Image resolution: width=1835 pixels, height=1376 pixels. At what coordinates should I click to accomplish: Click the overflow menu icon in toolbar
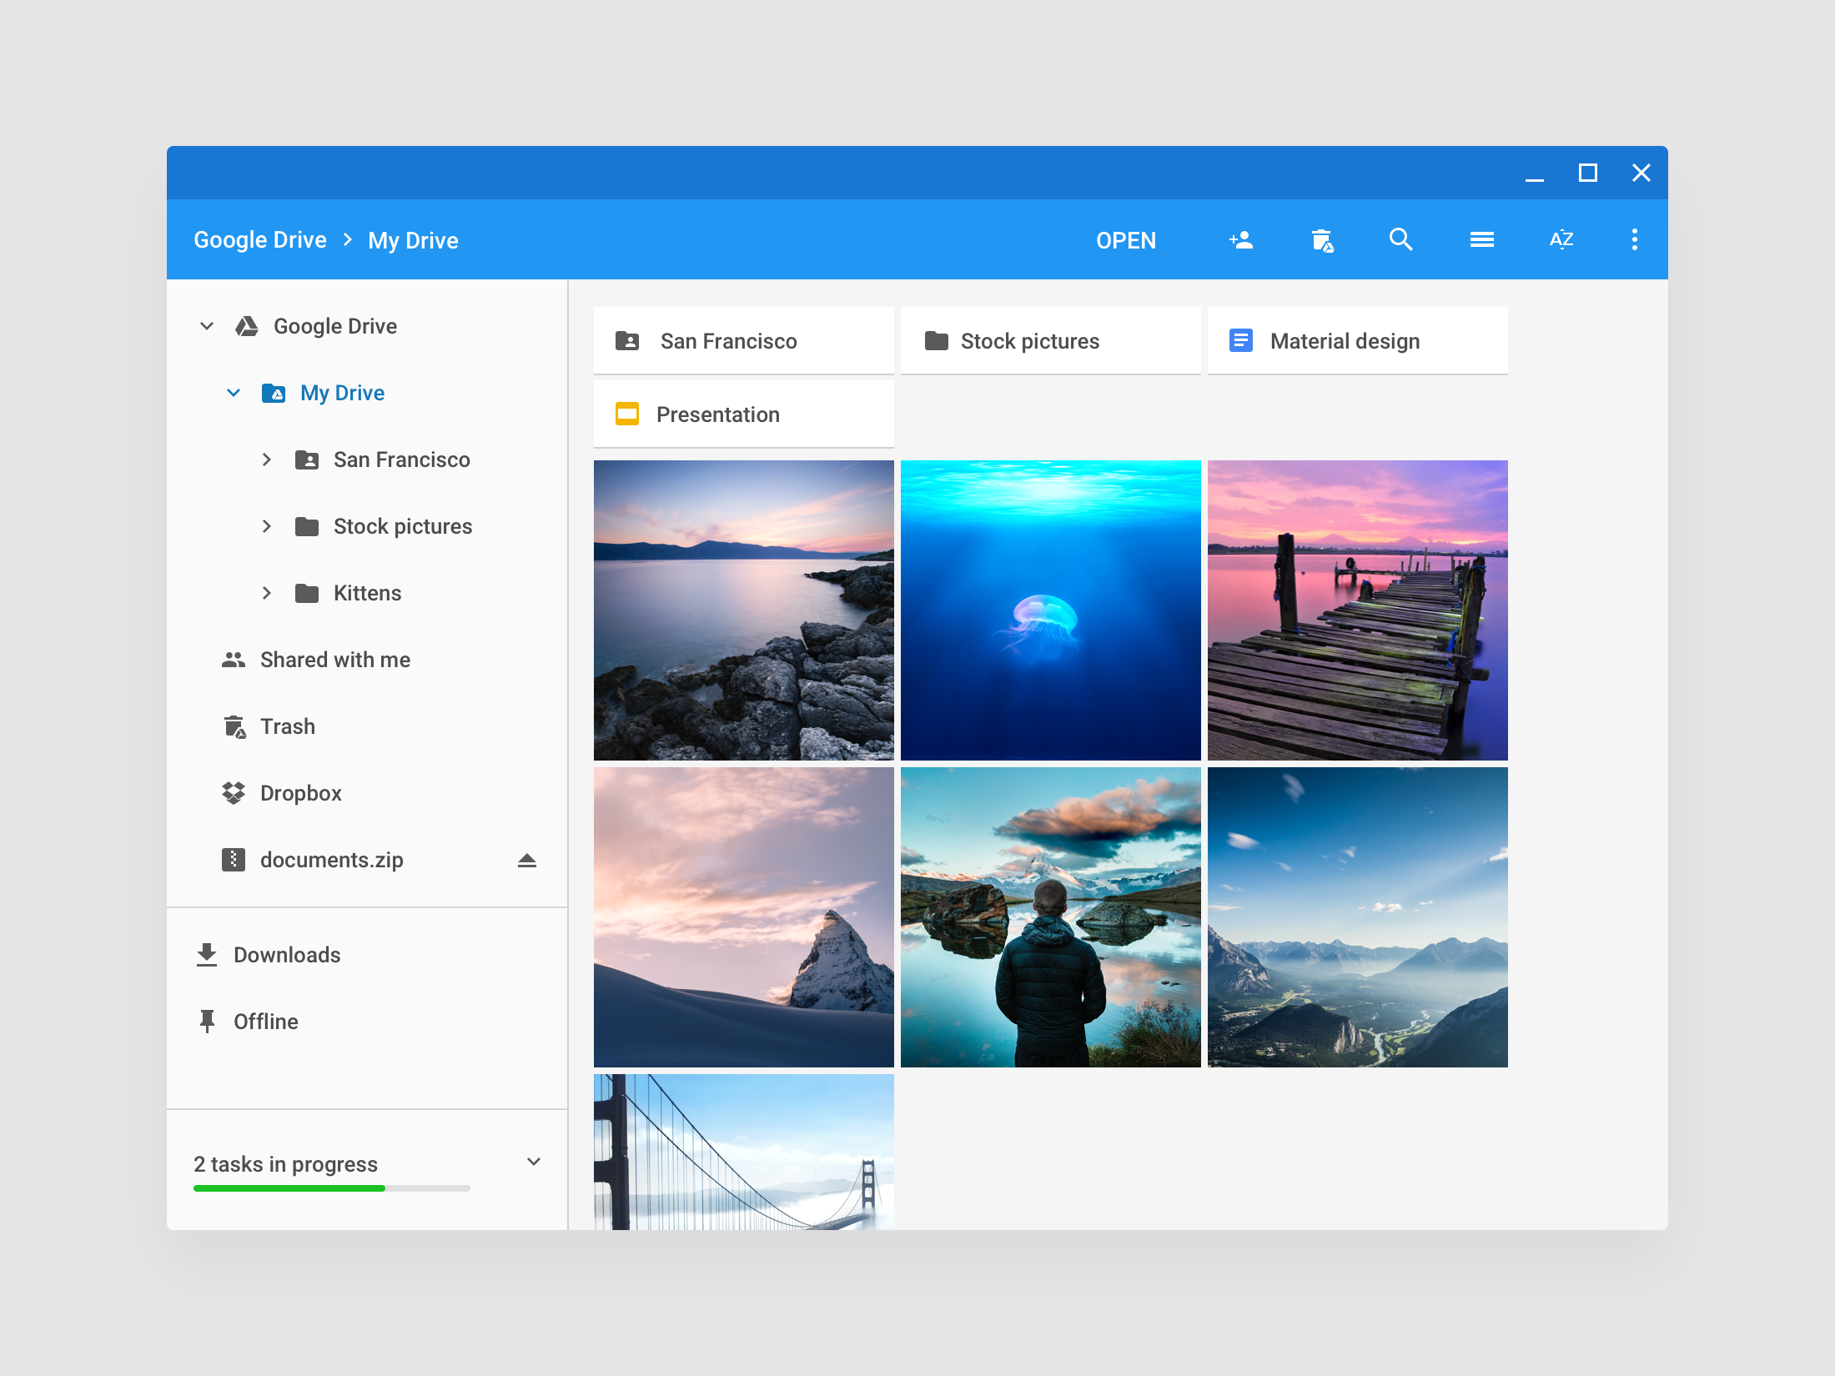[1634, 237]
